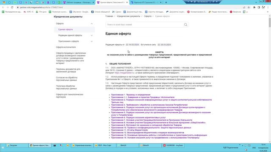
Task: Go to 'Юридические документы' breadcrumb link
Action: point(128,16)
